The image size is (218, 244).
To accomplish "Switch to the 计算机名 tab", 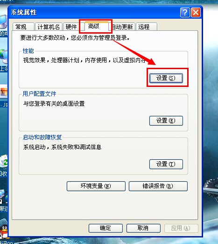I will coord(49,27).
